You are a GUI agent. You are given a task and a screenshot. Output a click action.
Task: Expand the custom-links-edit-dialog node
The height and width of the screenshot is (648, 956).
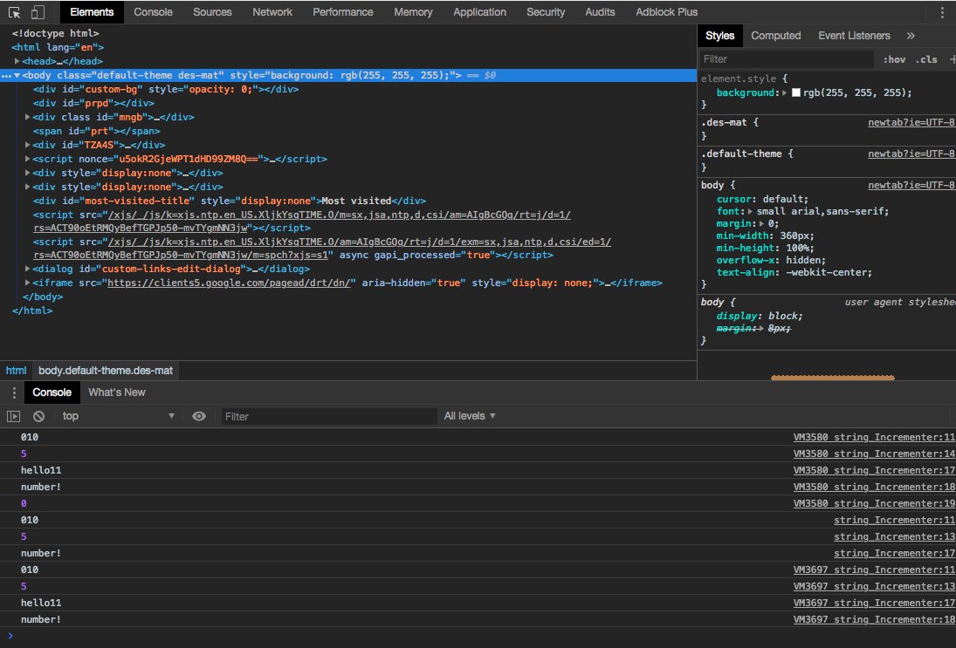point(27,269)
